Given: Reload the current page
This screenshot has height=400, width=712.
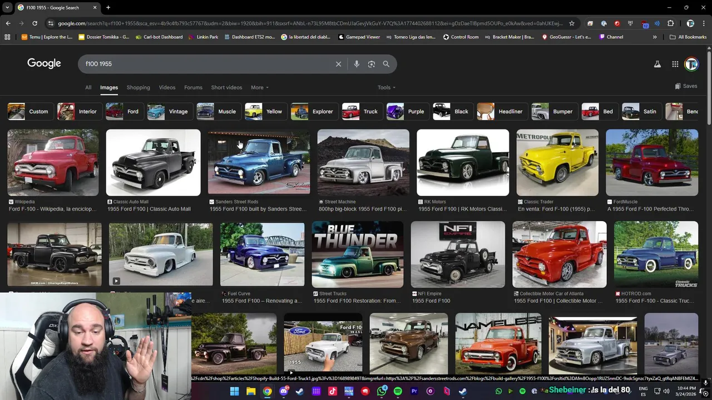Looking at the screenshot, I should (x=34, y=23).
